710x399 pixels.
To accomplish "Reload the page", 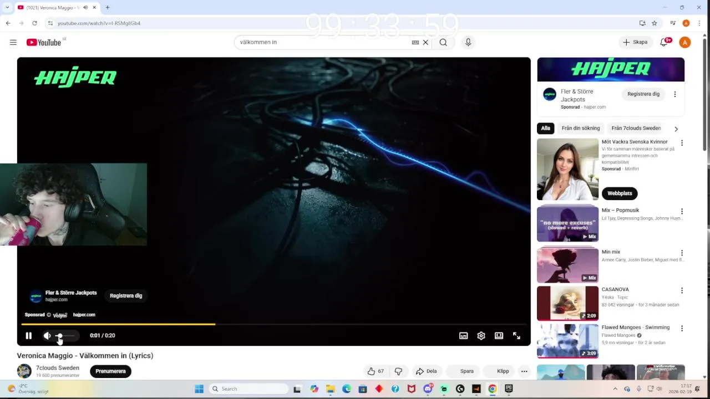I will (34, 23).
